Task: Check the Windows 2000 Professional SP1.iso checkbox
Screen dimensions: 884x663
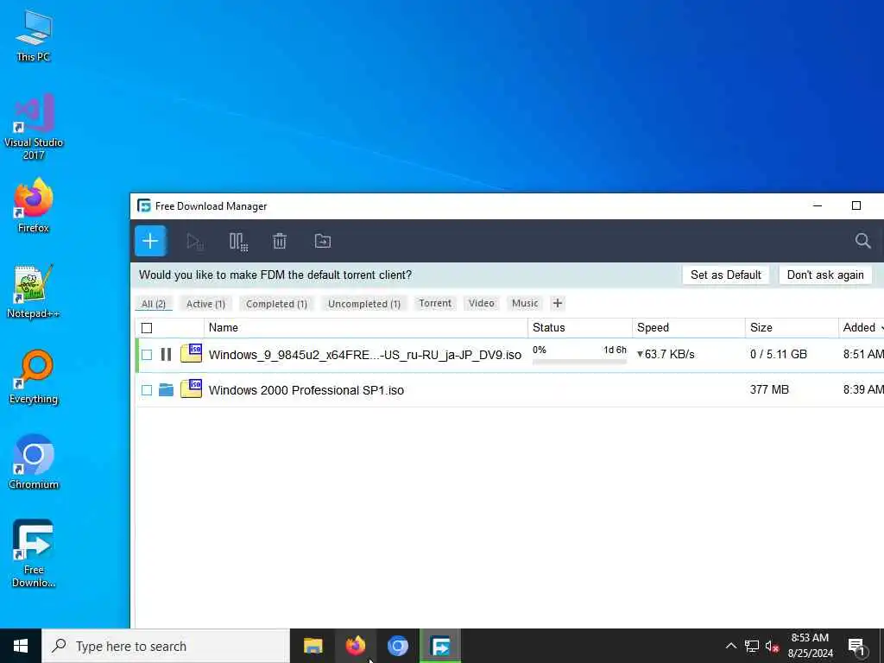Action: tap(147, 390)
